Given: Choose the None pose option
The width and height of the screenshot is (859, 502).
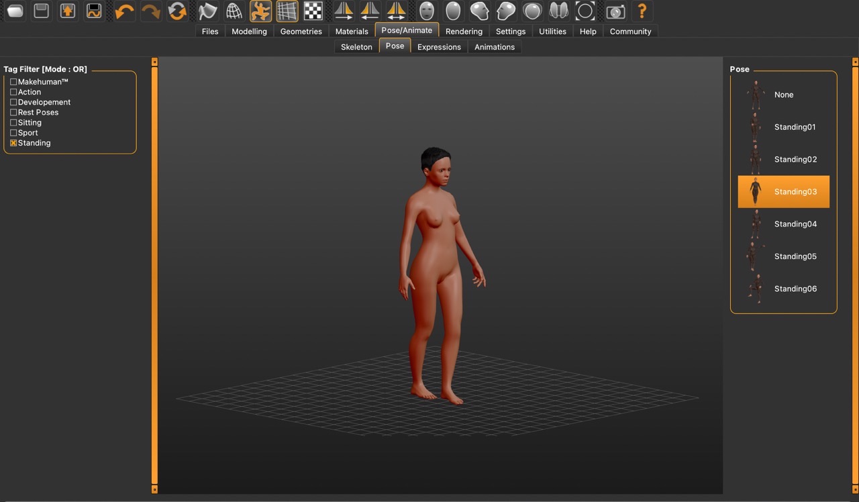Looking at the screenshot, I should point(783,95).
